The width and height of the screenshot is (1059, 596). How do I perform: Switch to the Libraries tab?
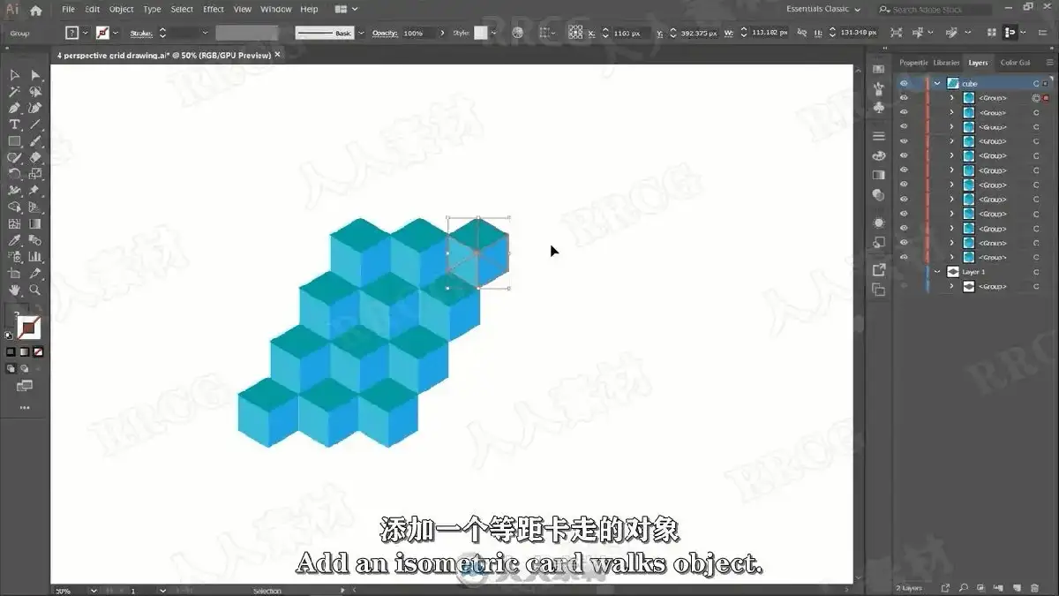tap(946, 63)
